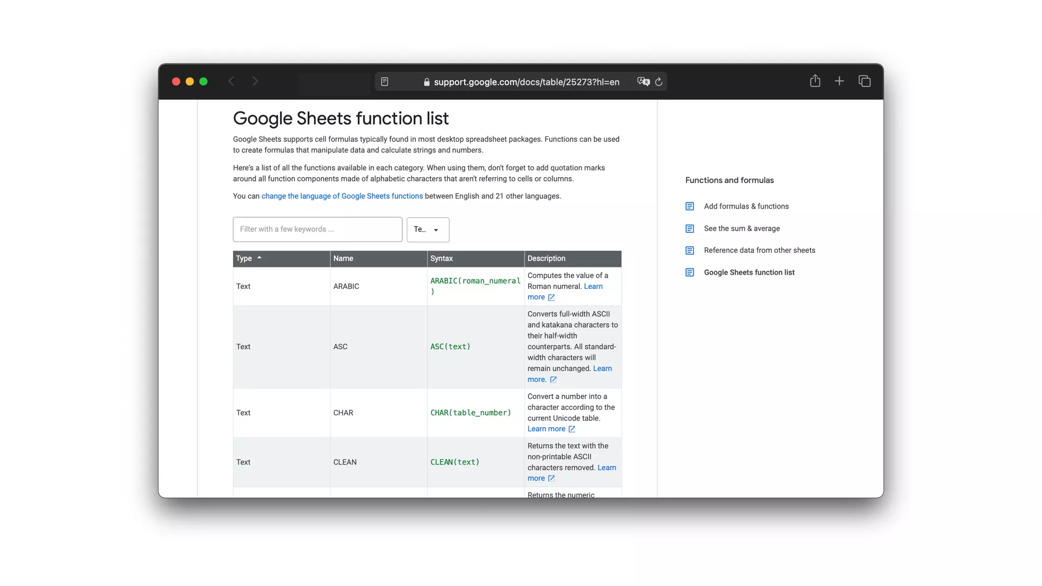Show tab overview icon
The image size is (1042, 586).
[x=864, y=81]
